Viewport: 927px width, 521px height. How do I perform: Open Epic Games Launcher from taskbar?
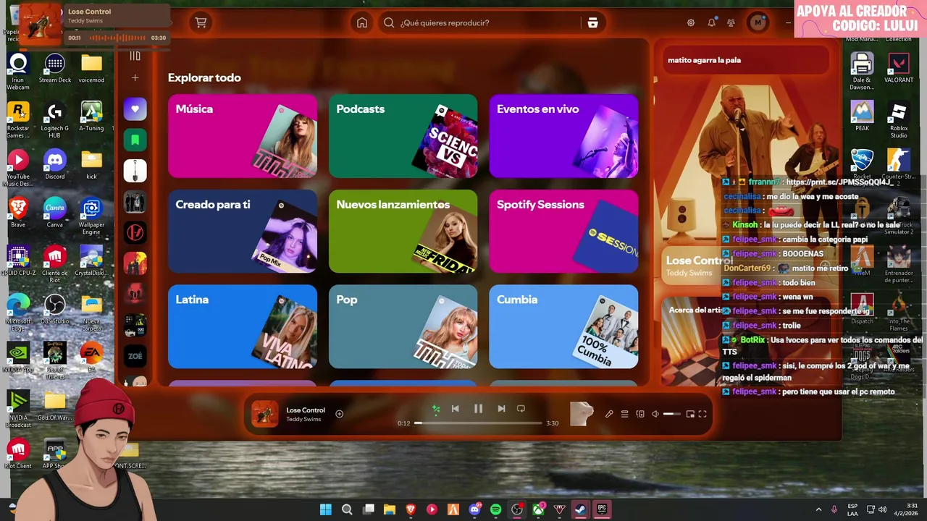coord(602,509)
